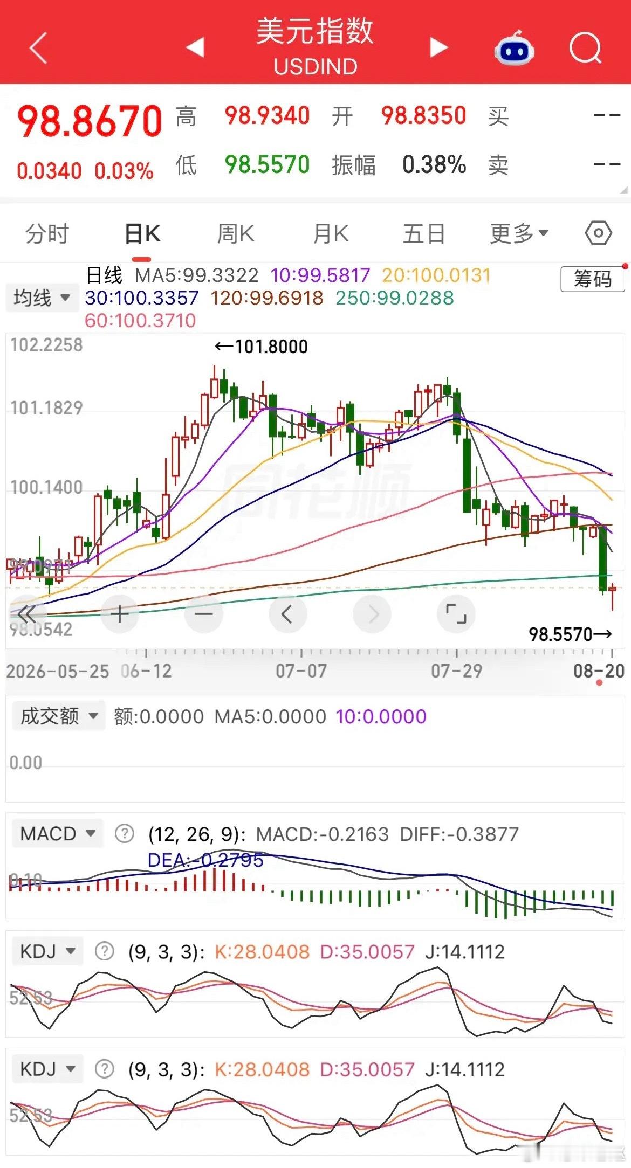Open the 更多 period dropdown
The width and height of the screenshot is (631, 1168).
[519, 233]
